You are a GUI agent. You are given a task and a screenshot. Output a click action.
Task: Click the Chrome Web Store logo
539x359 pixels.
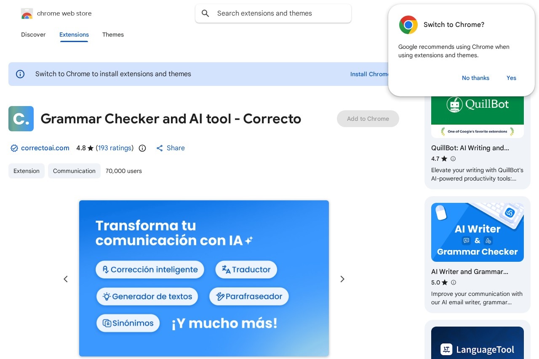(27, 14)
